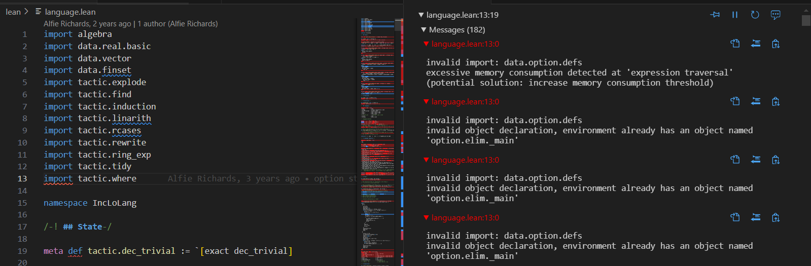Open the third language.lean:13:0 error link
Viewport: 811px width, 266px height.
pyautogui.click(x=465, y=160)
